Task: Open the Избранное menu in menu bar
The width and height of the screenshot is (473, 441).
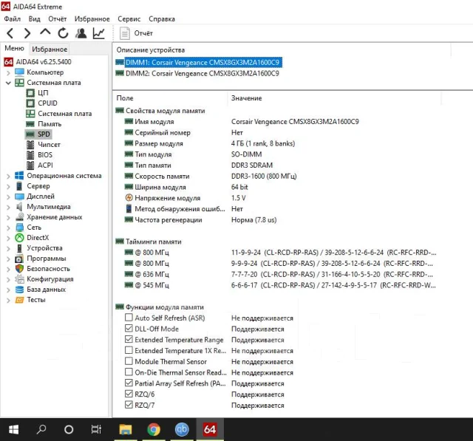Action: 92,19
